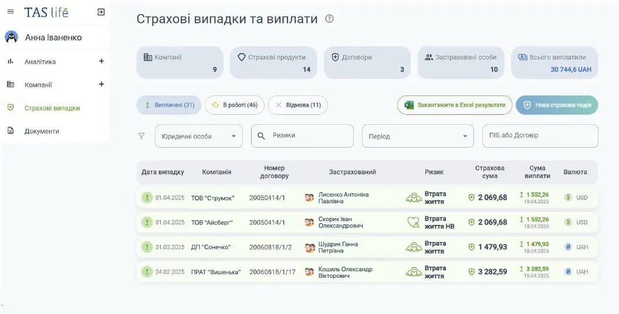
Task: Click the Дата випадку column header
Action: coord(163,172)
